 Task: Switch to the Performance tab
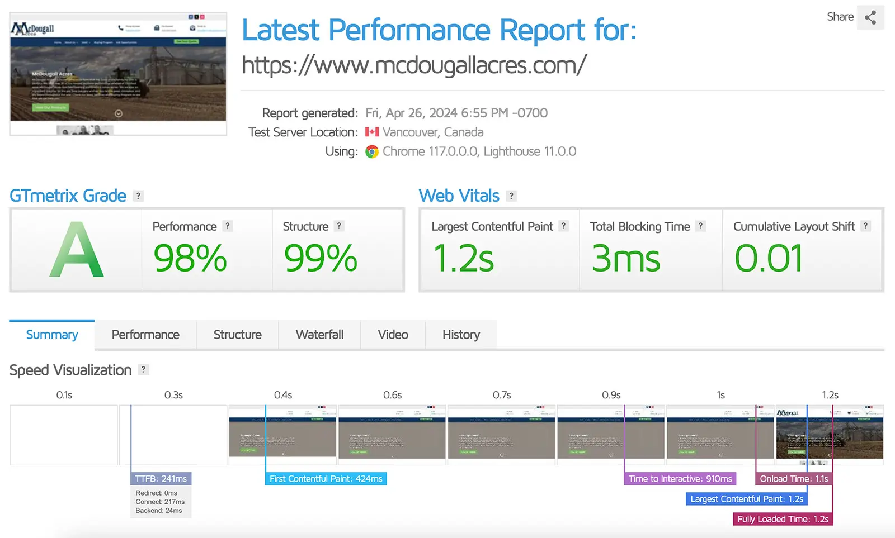click(145, 335)
